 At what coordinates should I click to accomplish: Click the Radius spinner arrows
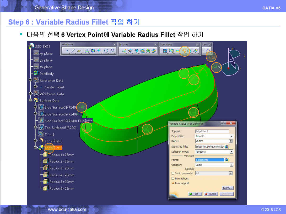coord(231,141)
